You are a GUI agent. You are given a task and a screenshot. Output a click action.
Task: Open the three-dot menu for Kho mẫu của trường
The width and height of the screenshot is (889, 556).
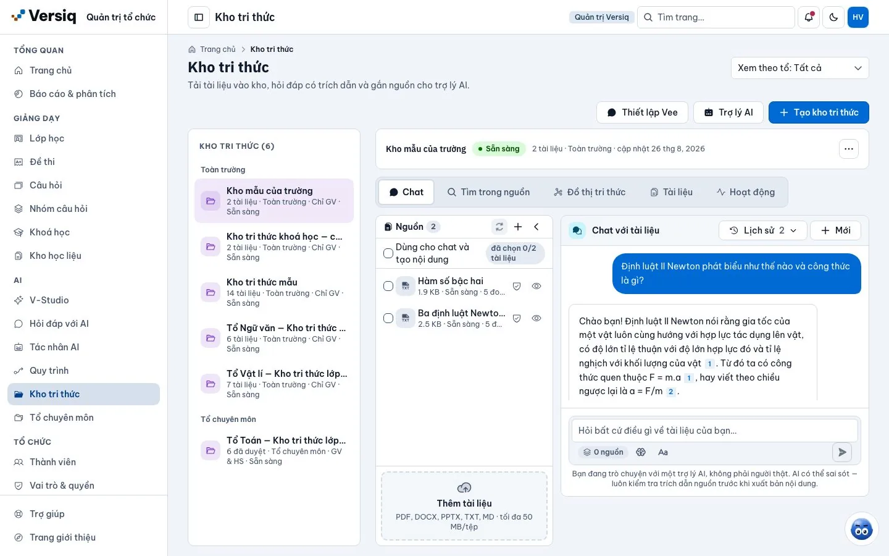tap(849, 149)
